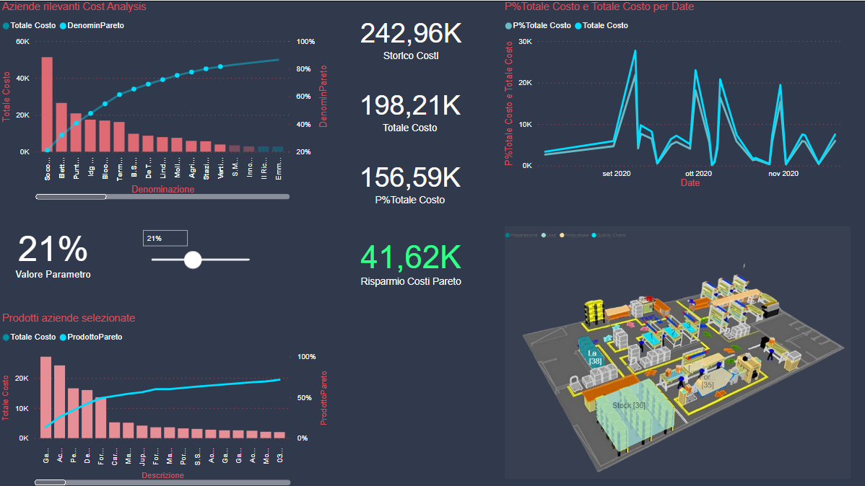Click P%Totale Costo legend marker in line chart
The image size is (865, 486).
click(x=509, y=25)
